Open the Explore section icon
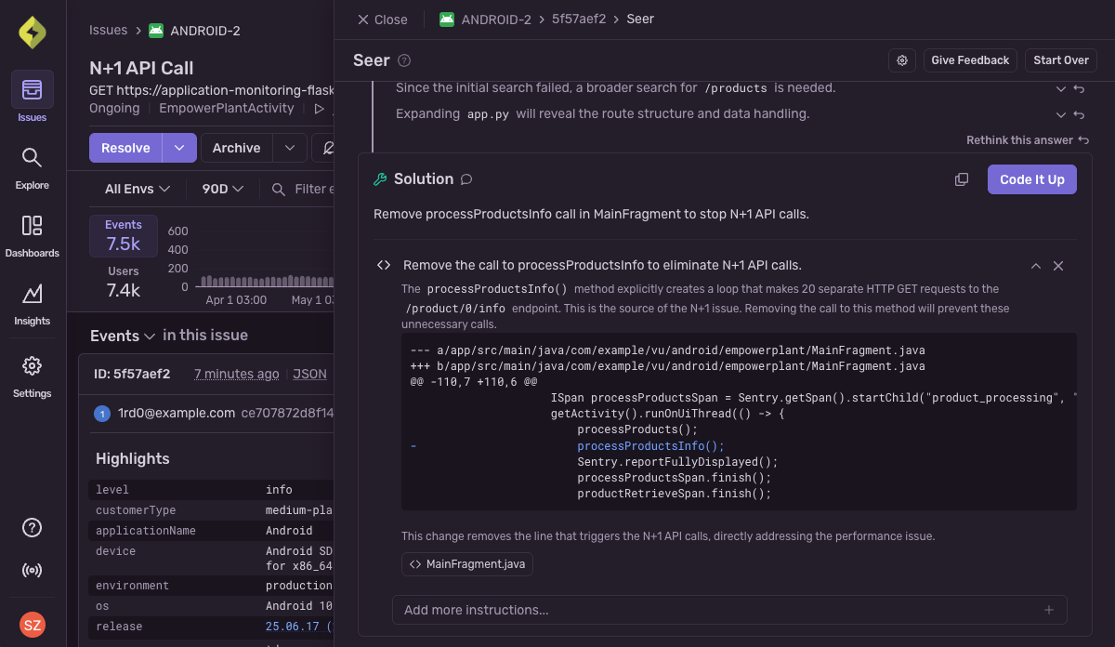This screenshot has width=1115, height=647. click(32, 158)
